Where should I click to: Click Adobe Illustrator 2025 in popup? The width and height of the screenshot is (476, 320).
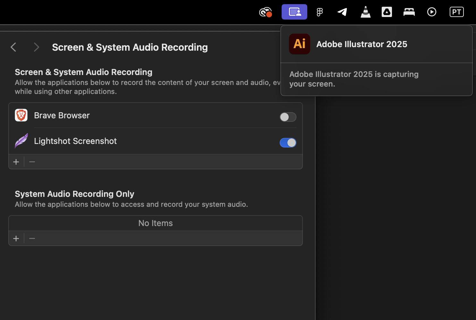pos(361,44)
